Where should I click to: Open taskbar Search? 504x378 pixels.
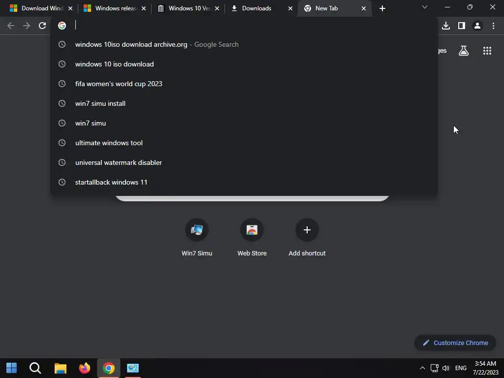(35, 368)
